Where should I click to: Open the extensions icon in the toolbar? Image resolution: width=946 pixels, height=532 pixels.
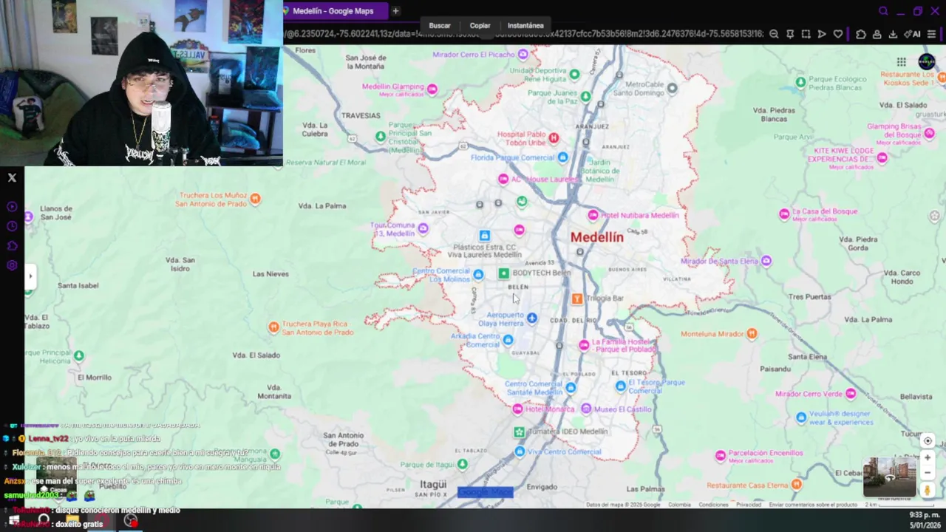[x=861, y=34]
